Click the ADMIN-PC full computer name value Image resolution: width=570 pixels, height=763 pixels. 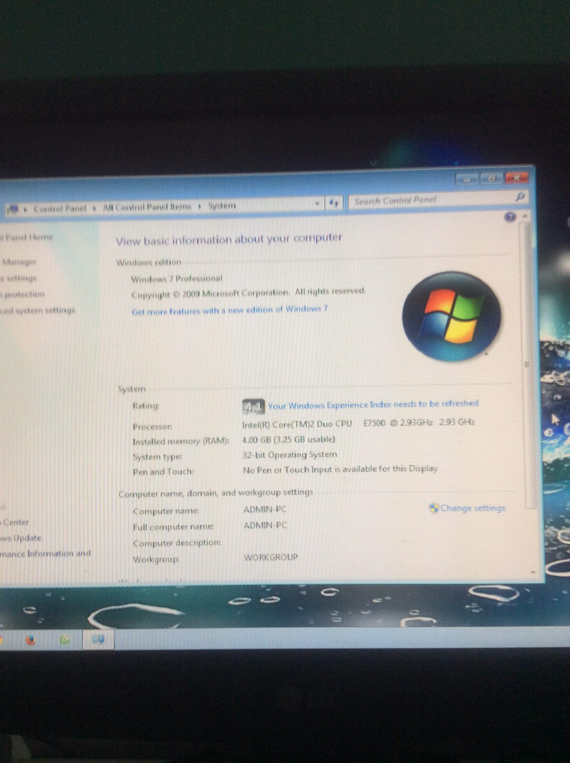(265, 525)
